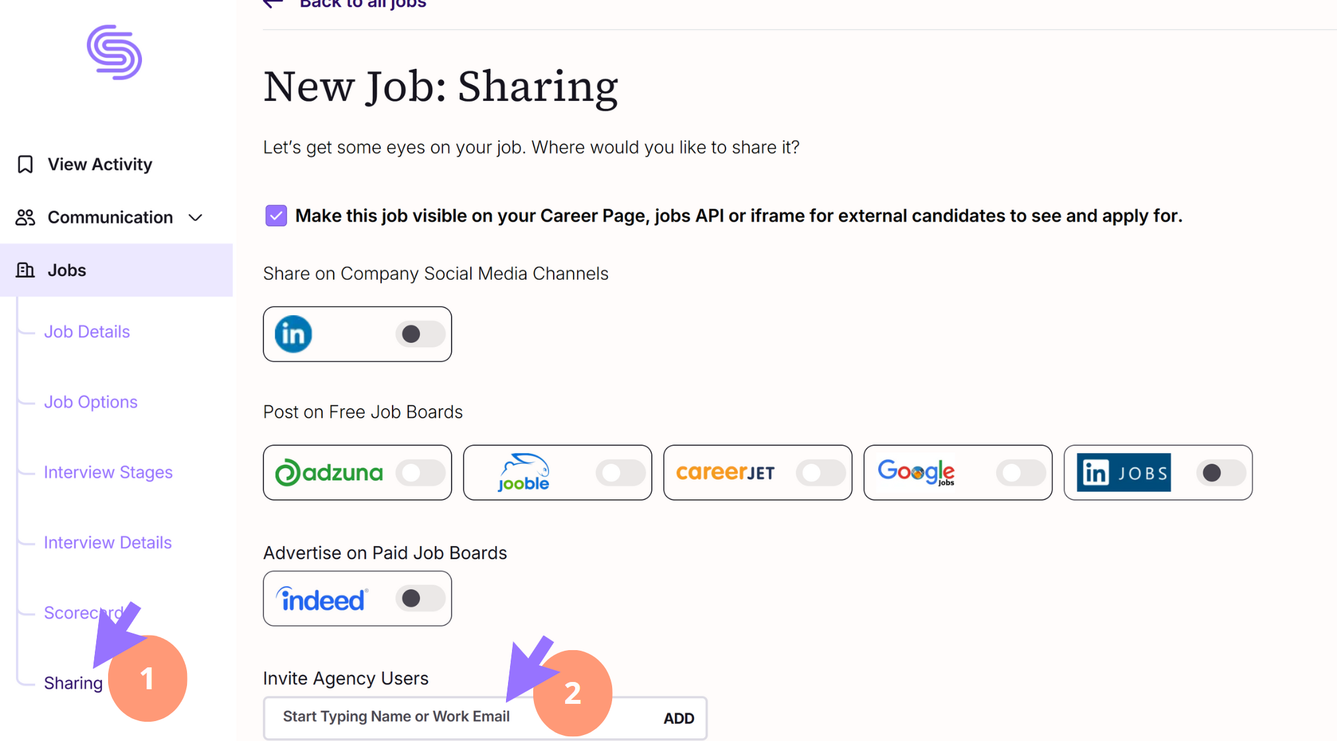This screenshot has width=1337, height=741.
Task: Turn on the Indeed paid board toggle
Action: click(420, 598)
